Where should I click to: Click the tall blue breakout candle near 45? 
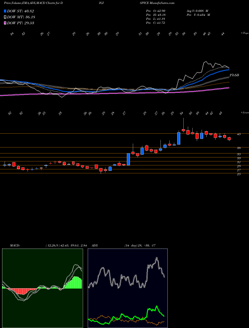(x=179, y=138)
